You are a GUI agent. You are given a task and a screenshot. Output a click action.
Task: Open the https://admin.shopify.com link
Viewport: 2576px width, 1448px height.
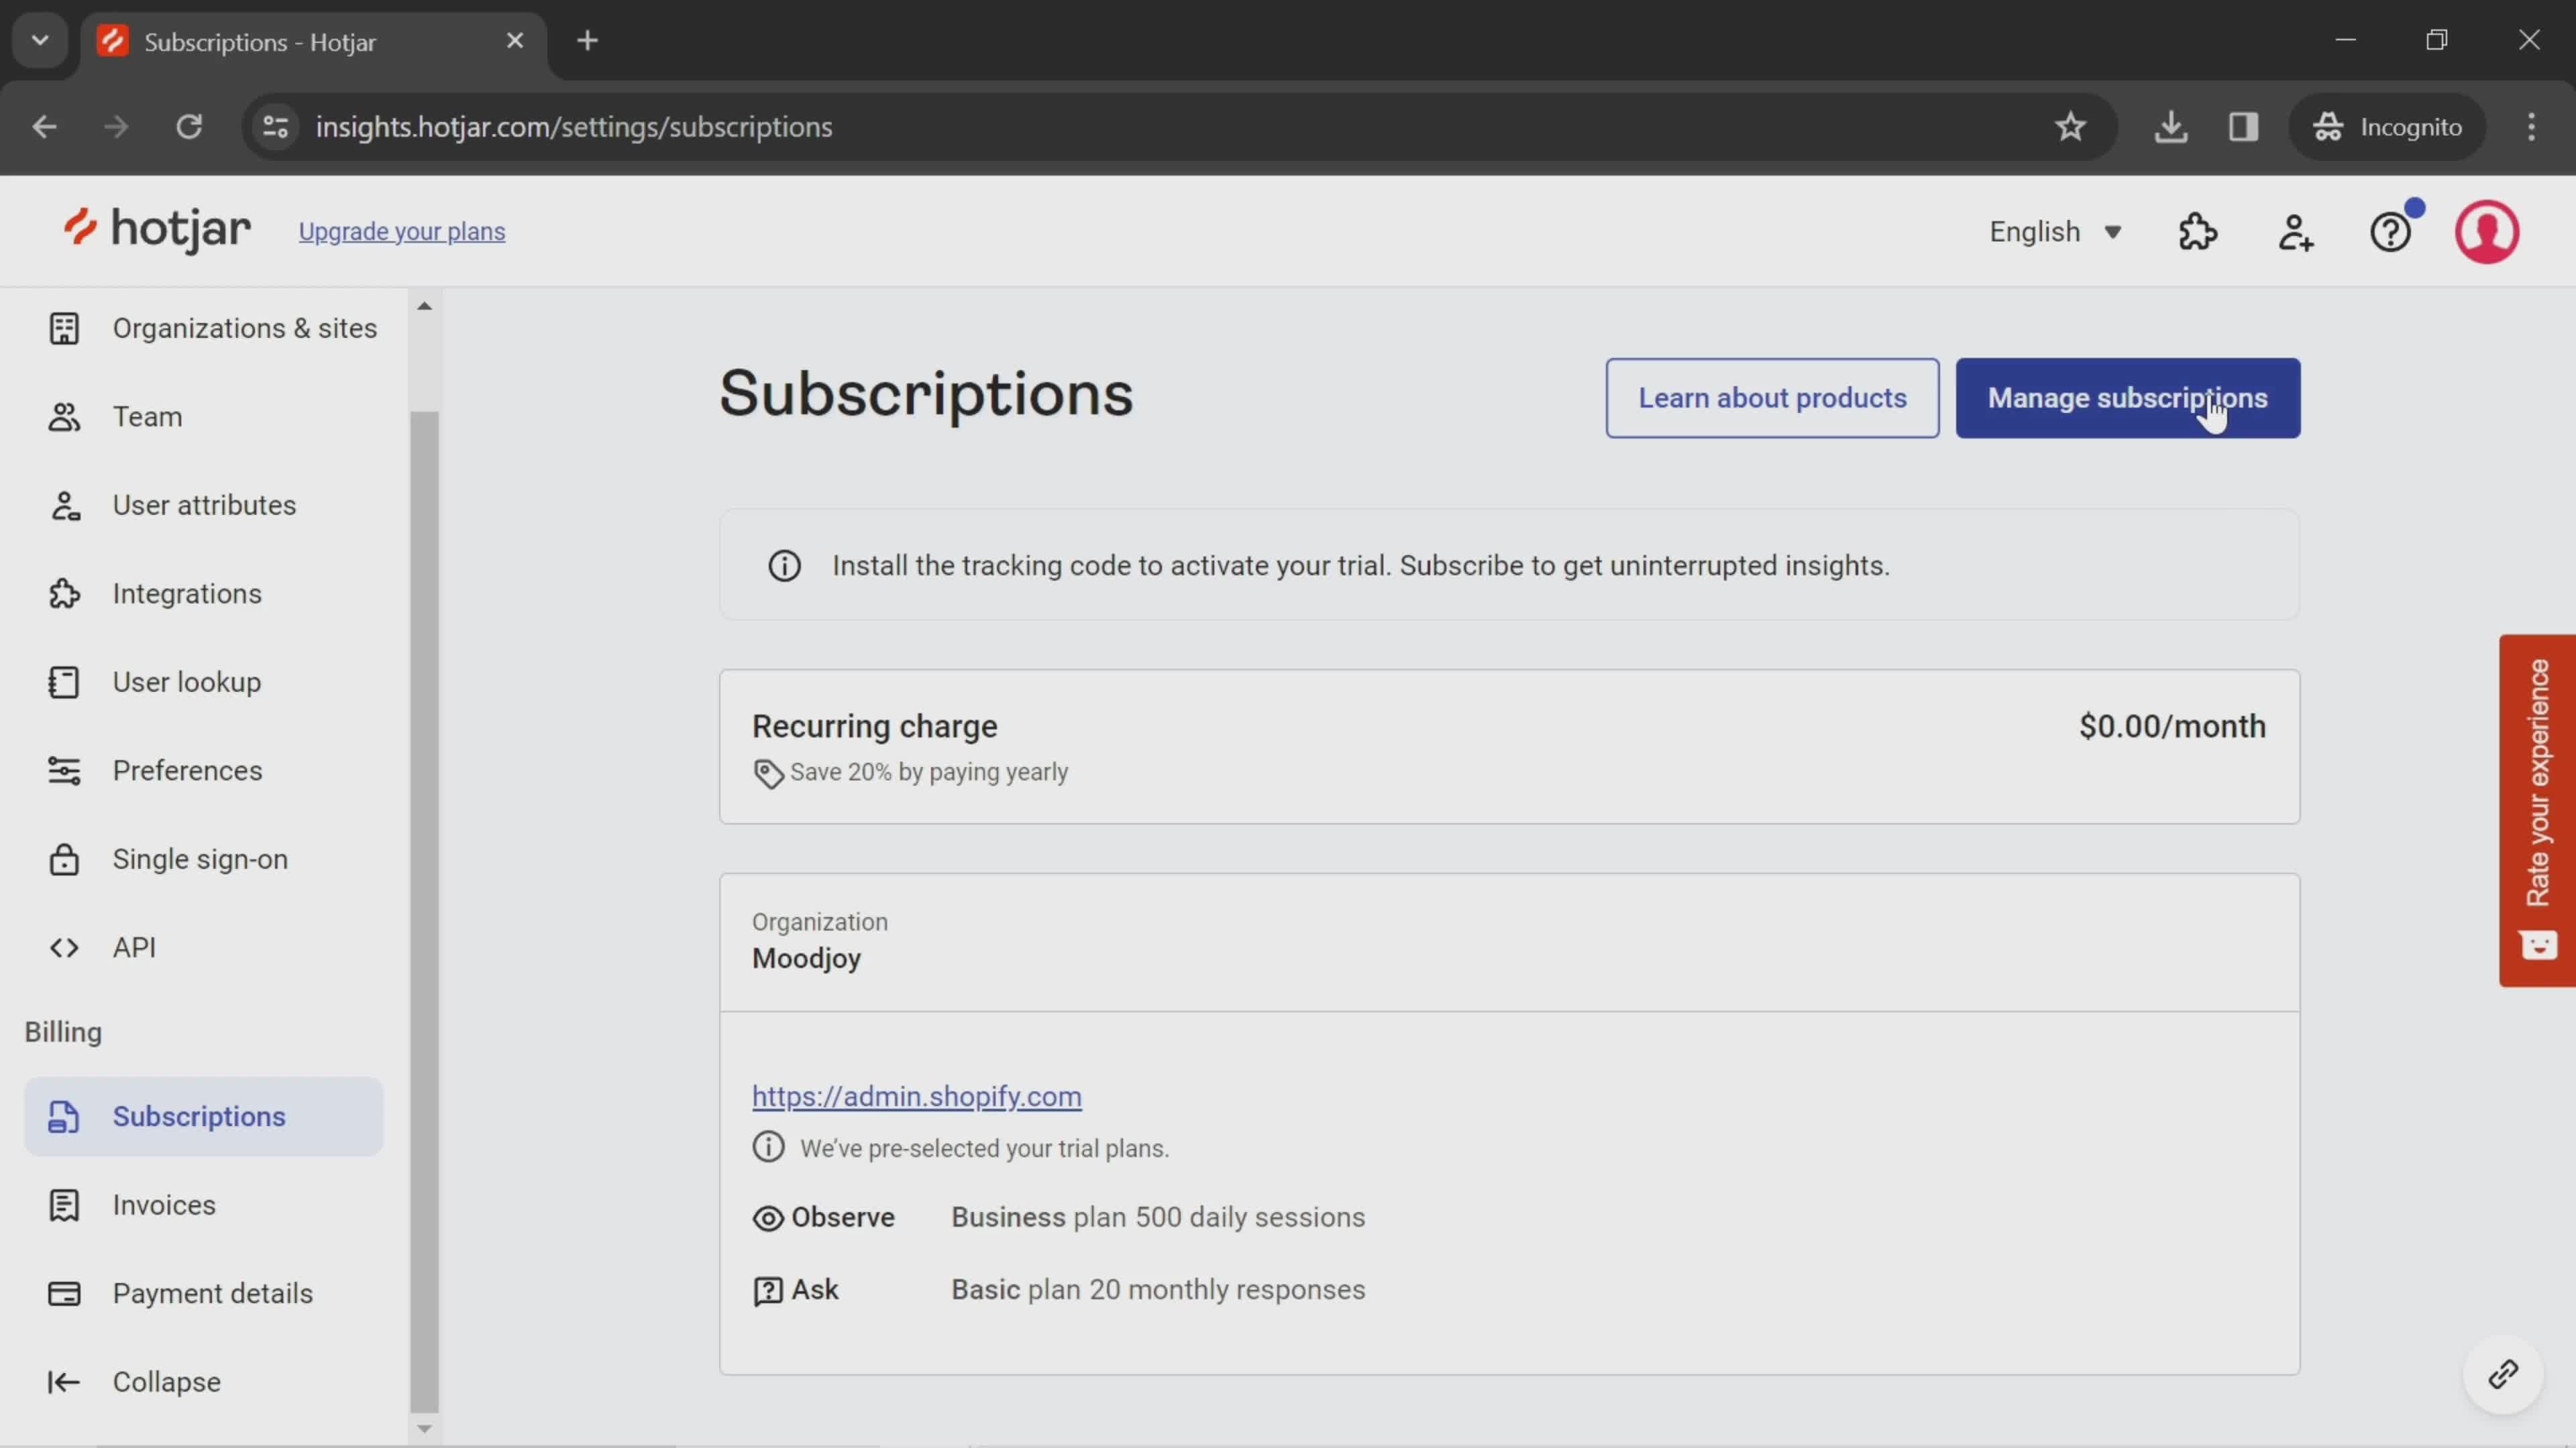click(x=916, y=1096)
